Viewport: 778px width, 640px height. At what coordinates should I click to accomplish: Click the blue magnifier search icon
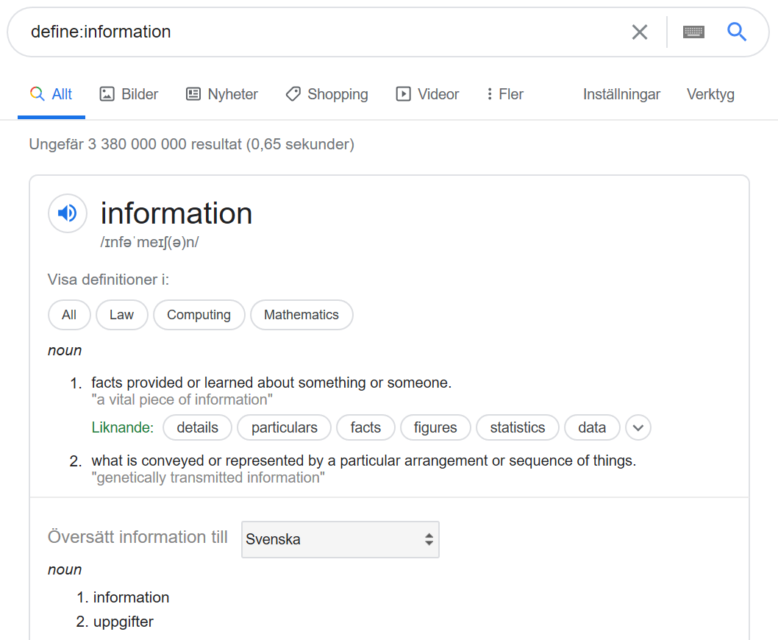pos(737,32)
